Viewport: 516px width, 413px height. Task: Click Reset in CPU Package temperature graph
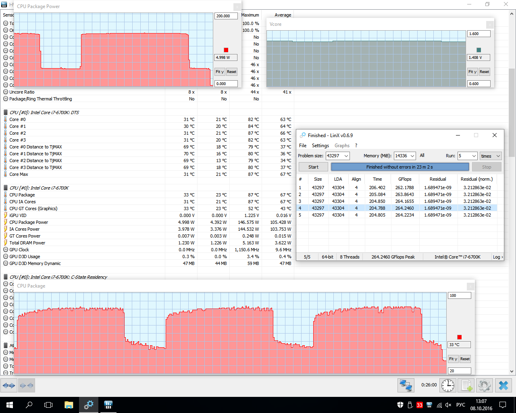pos(465,359)
